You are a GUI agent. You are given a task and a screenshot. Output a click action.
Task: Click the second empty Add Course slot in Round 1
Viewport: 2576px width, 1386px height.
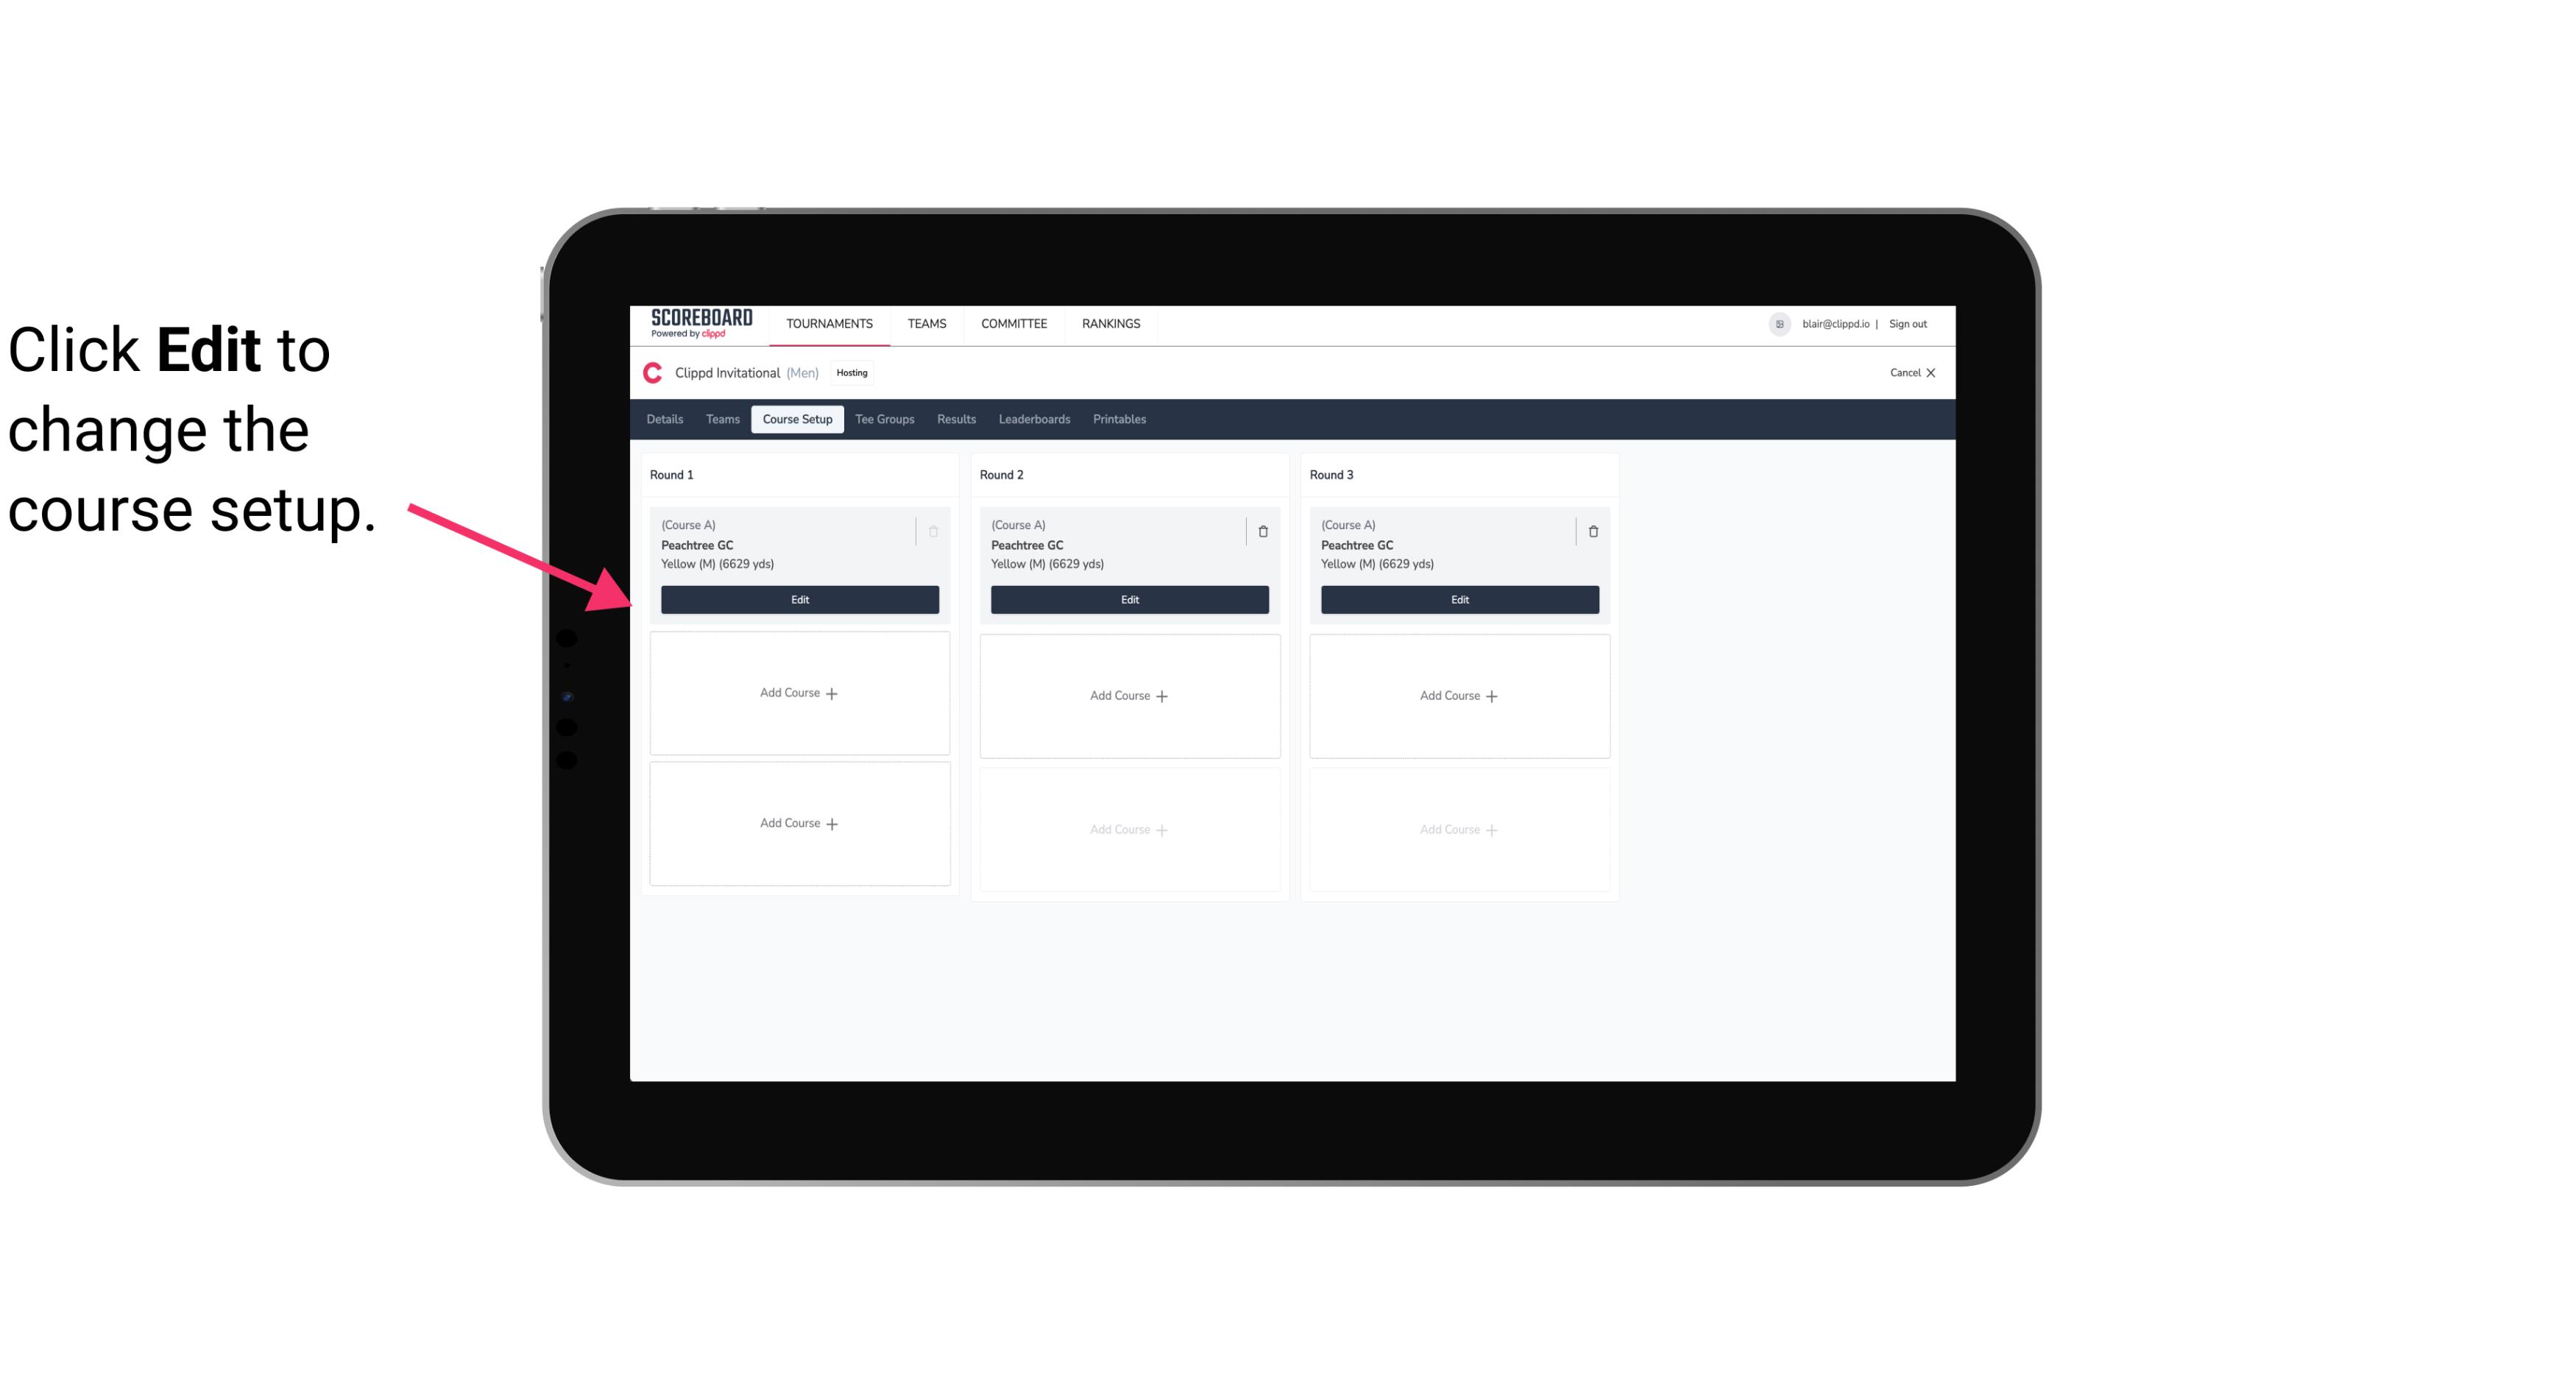click(x=799, y=824)
